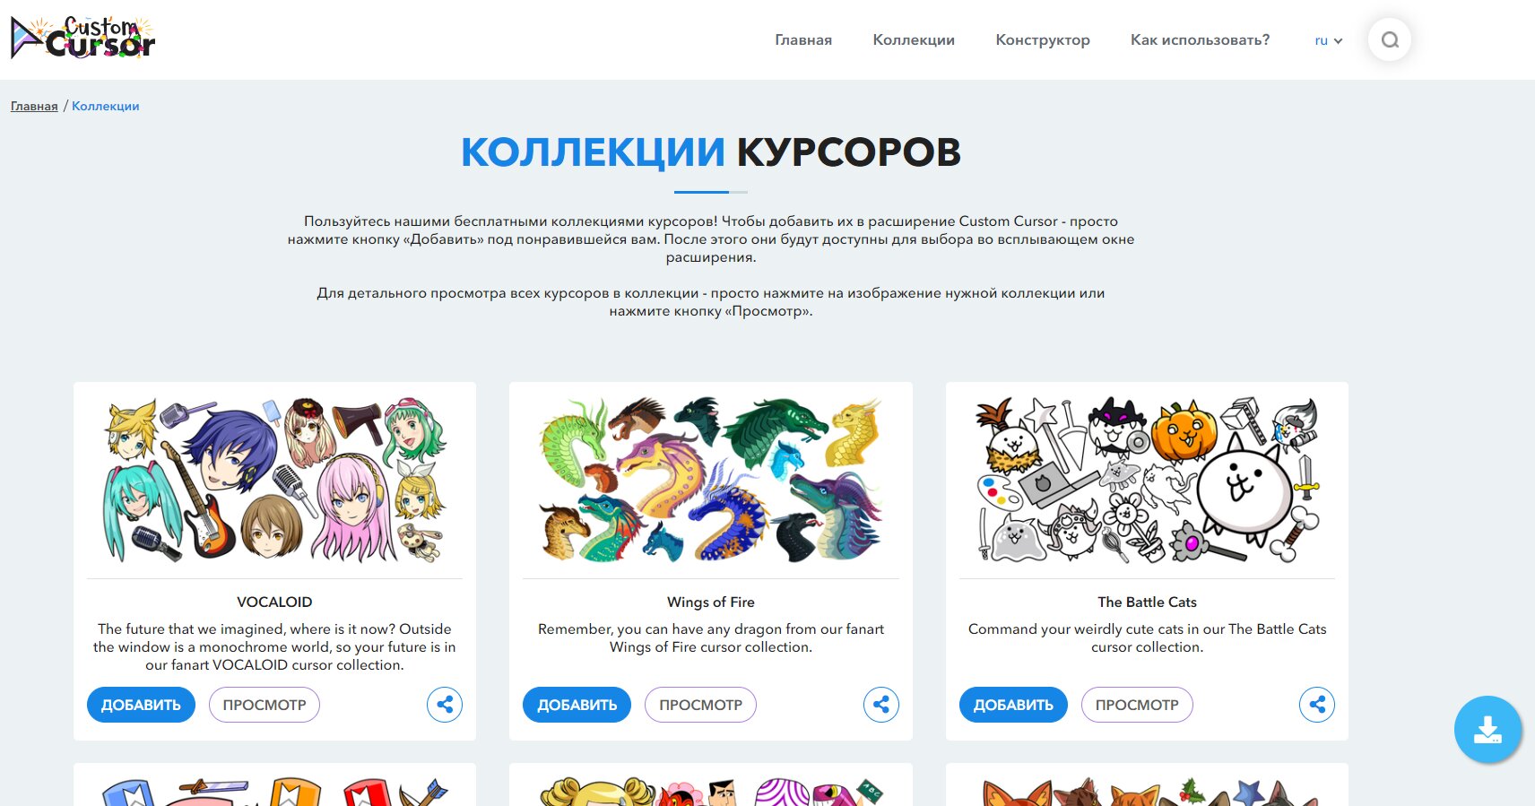1535x806 pixels.
Task: Add The Battle Cats with ДОБАВИТЬ
Action: pos(1013,705)
